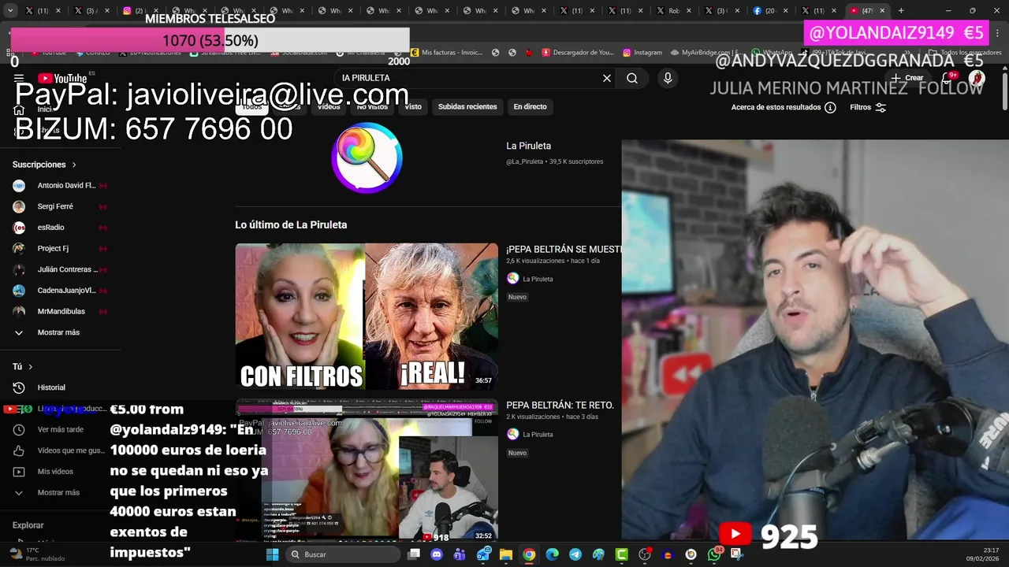Screen dimensions: 1009x567
Task: Open File Explorer from taskbar
Action: click(x=506, y=554)
